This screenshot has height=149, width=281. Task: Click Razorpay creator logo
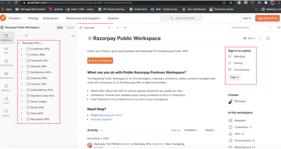[x=231, y=101]
